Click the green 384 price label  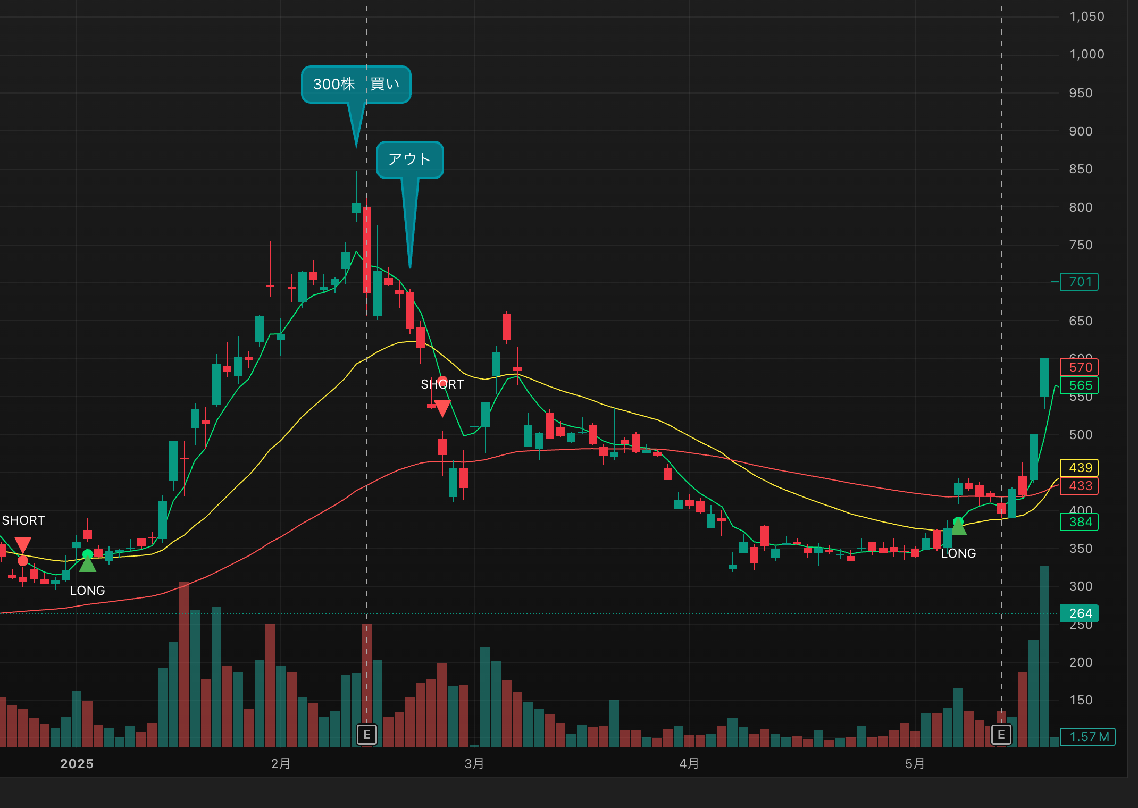click(x=1079, y=522)
